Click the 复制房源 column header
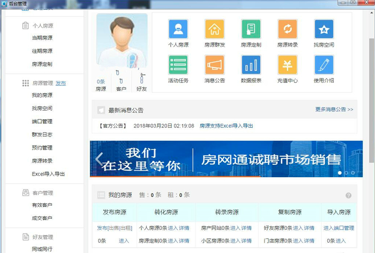The image size is (375, 253). (289, 212)
